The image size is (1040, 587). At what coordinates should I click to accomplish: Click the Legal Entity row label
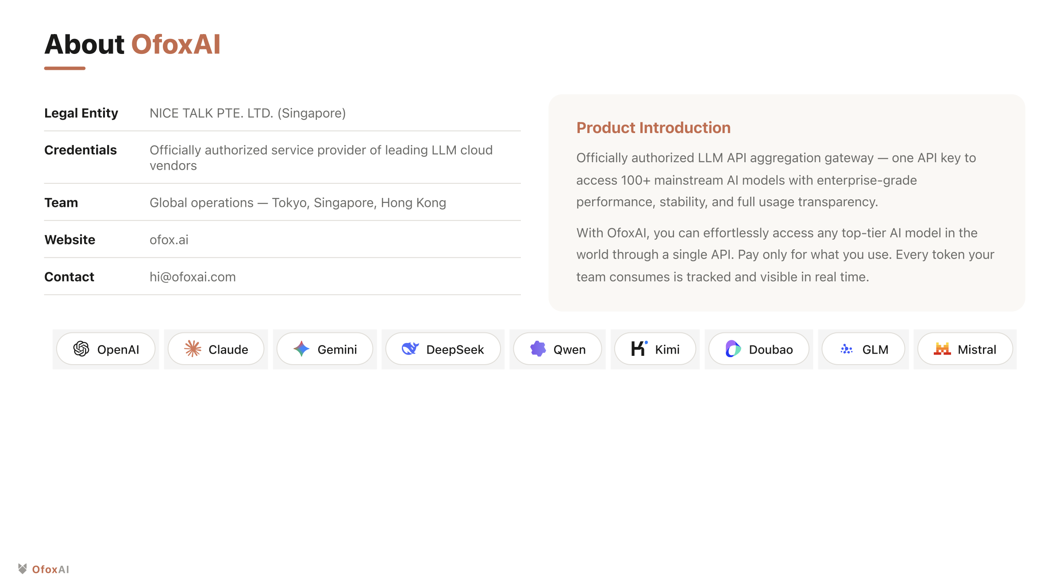click(x=81, y=114)
